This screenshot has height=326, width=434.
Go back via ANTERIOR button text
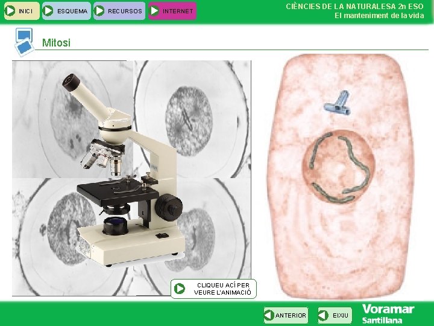291,316
